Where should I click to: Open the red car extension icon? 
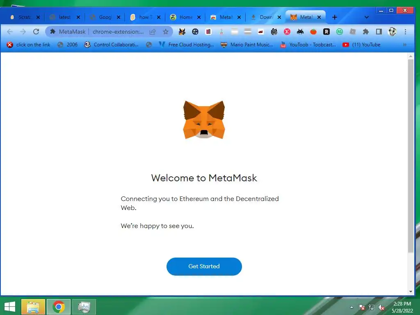tap(261, 32)
